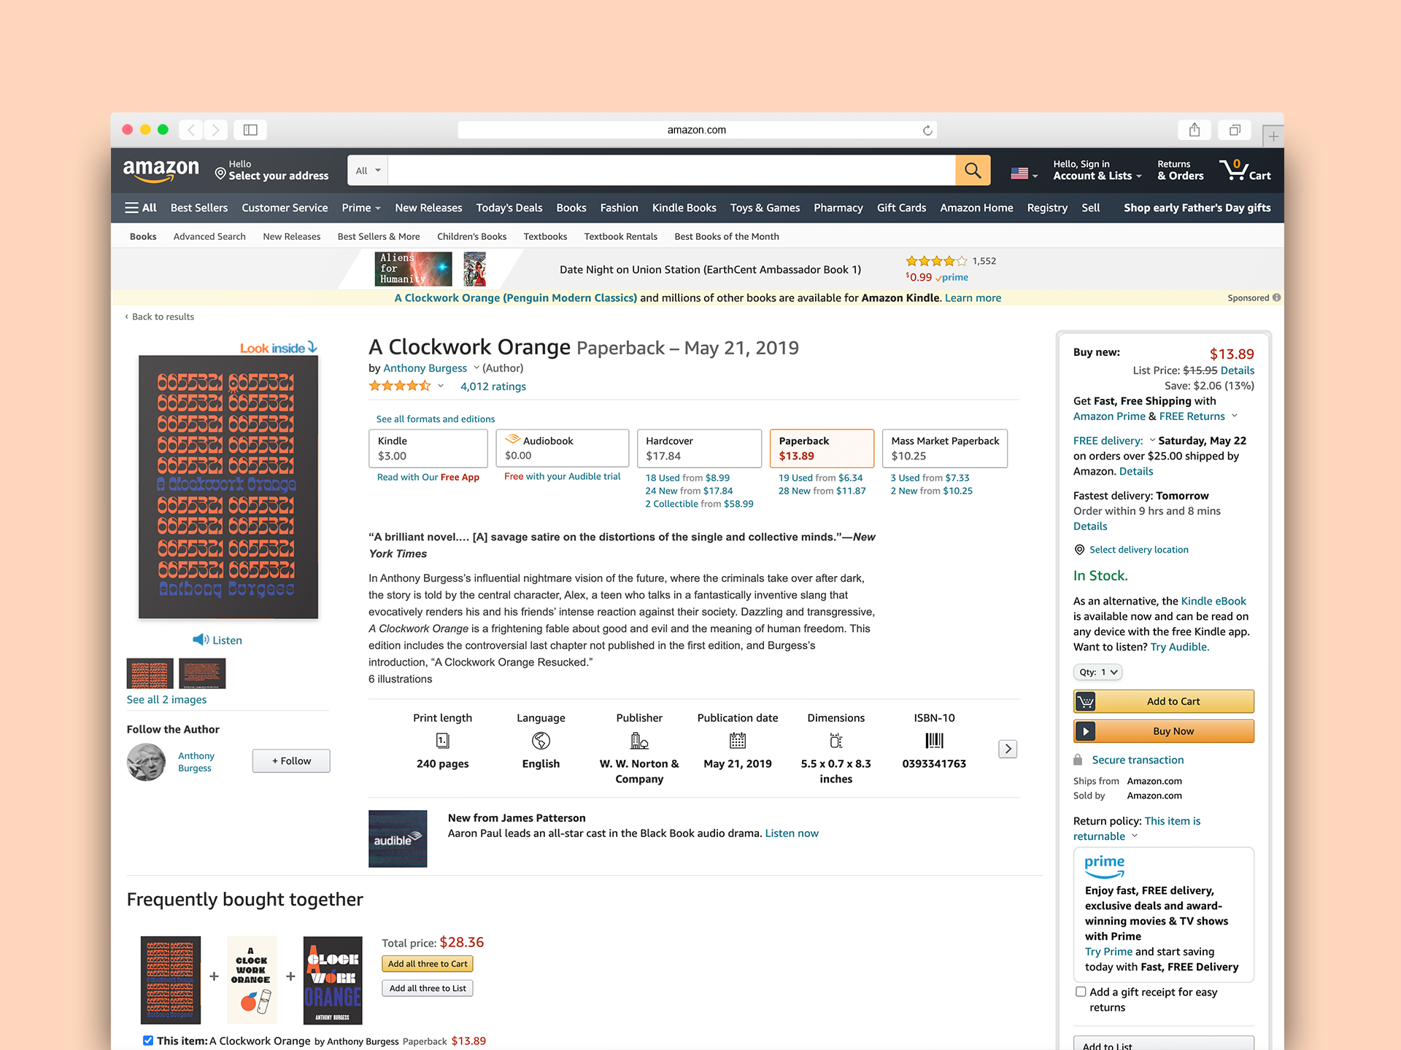Click Add all three to Cart

(x=428, y=964)
